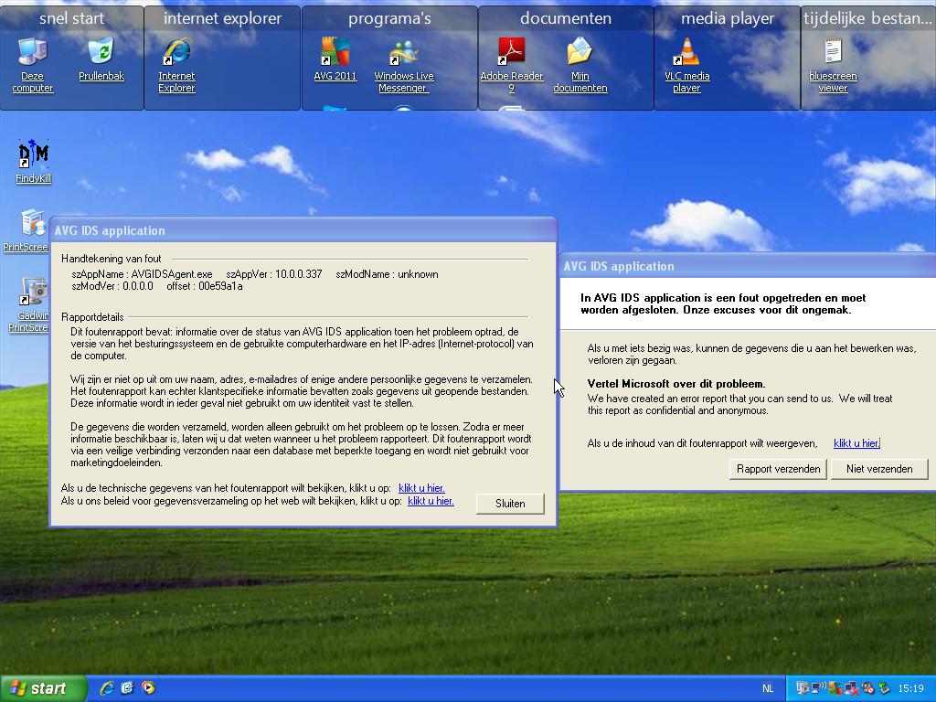Click the tray icon with red prohibited sign

(868, 688)
